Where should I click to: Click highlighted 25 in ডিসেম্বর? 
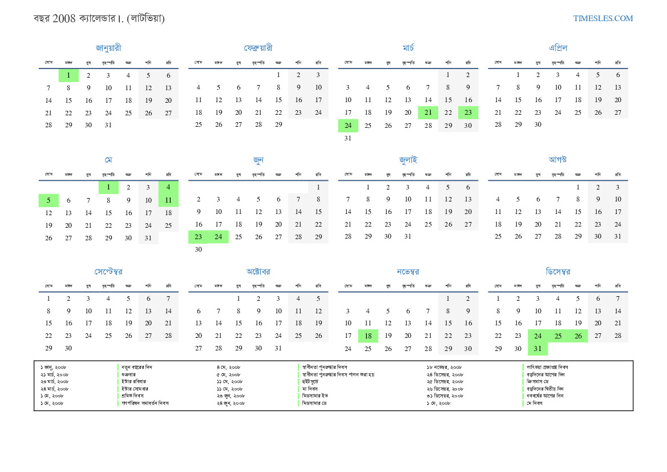coord(557,336)
